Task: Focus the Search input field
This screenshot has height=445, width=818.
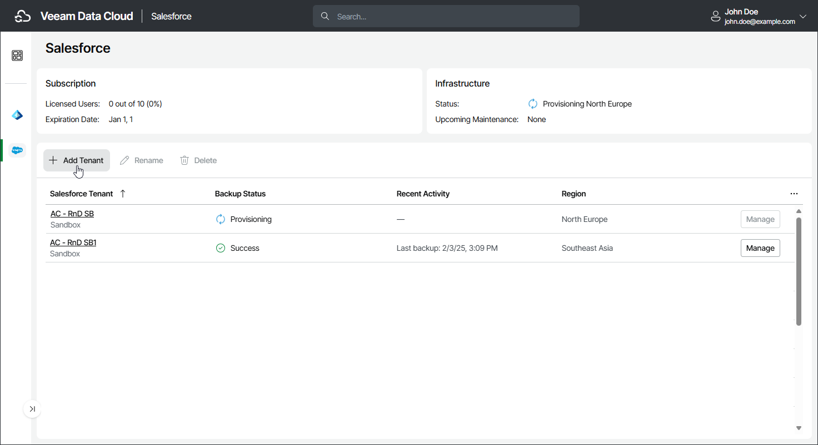Action: tap(446, 17)
